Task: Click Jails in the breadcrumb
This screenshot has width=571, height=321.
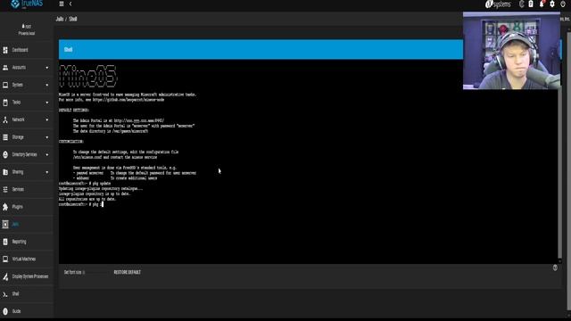Action: point(60,19)
